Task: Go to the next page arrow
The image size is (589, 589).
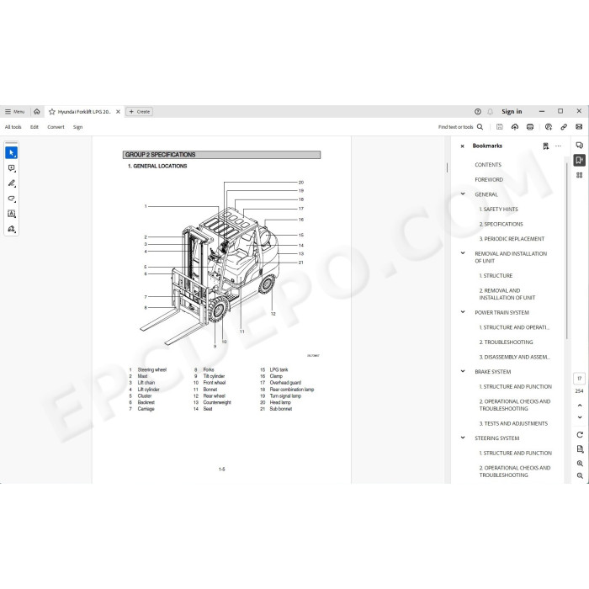Action: [x=580, y=417]
